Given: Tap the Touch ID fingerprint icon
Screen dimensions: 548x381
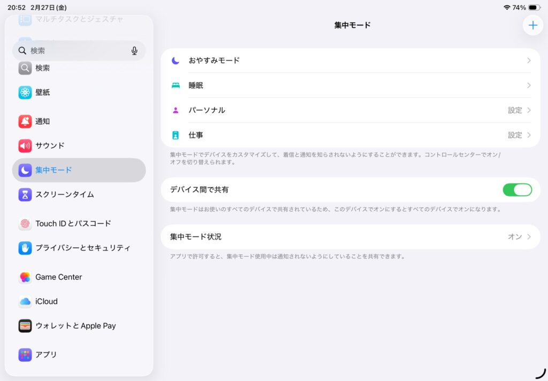Looking at the screenshot, I should (25, 224).
